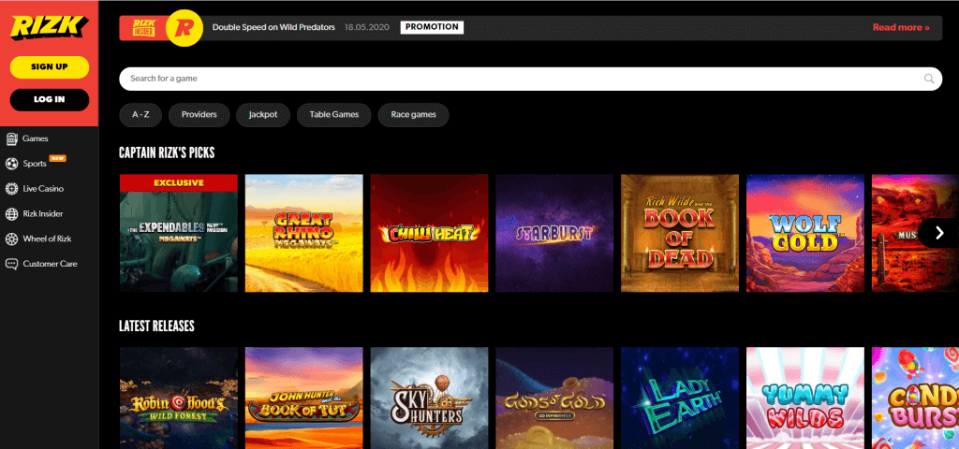959x449 pixels.
Task: Open Lady Earth game
Action: click(x=680, y=398)
